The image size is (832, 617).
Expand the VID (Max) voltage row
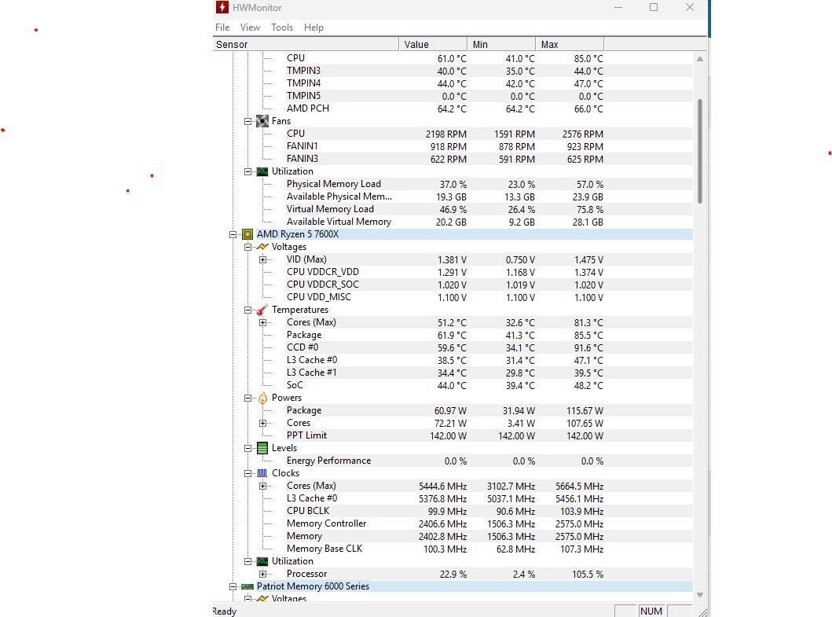[262, 259]
